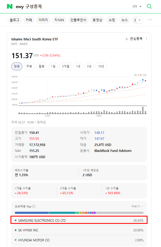The height and width of the screenshot is (247, 161).
Task: Expand holdings with 더보기
Action: 137,206
